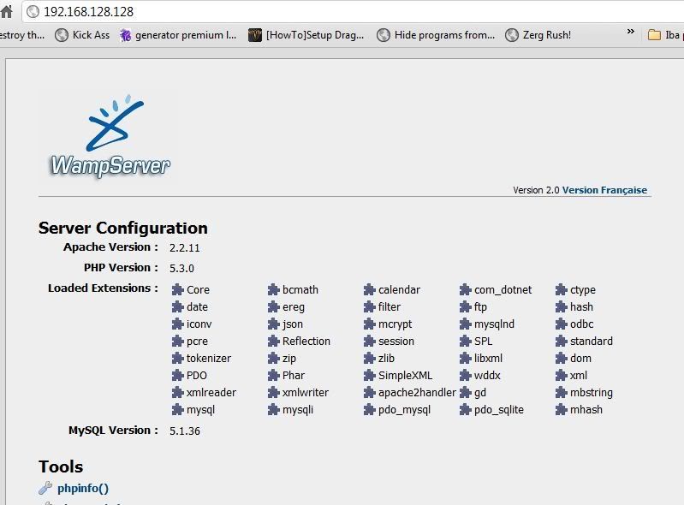Open the phpinfo() tool link

(83, 489)
